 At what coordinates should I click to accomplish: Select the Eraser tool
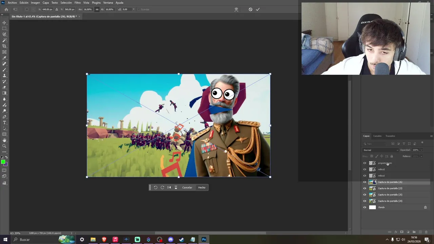point(4,87)
